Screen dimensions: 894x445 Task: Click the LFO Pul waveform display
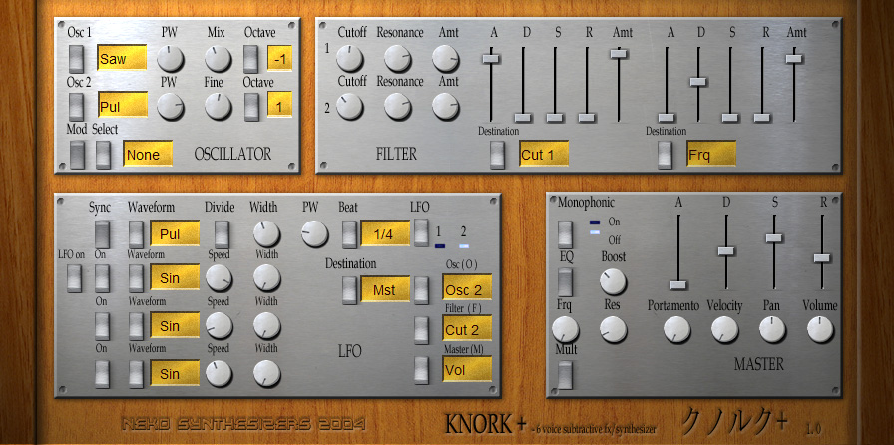tap(175, 232)
